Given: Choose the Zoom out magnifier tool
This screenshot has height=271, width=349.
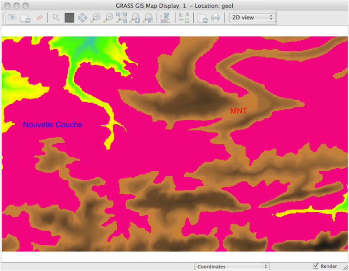Looking at the screenshot, I should (108, 18).
